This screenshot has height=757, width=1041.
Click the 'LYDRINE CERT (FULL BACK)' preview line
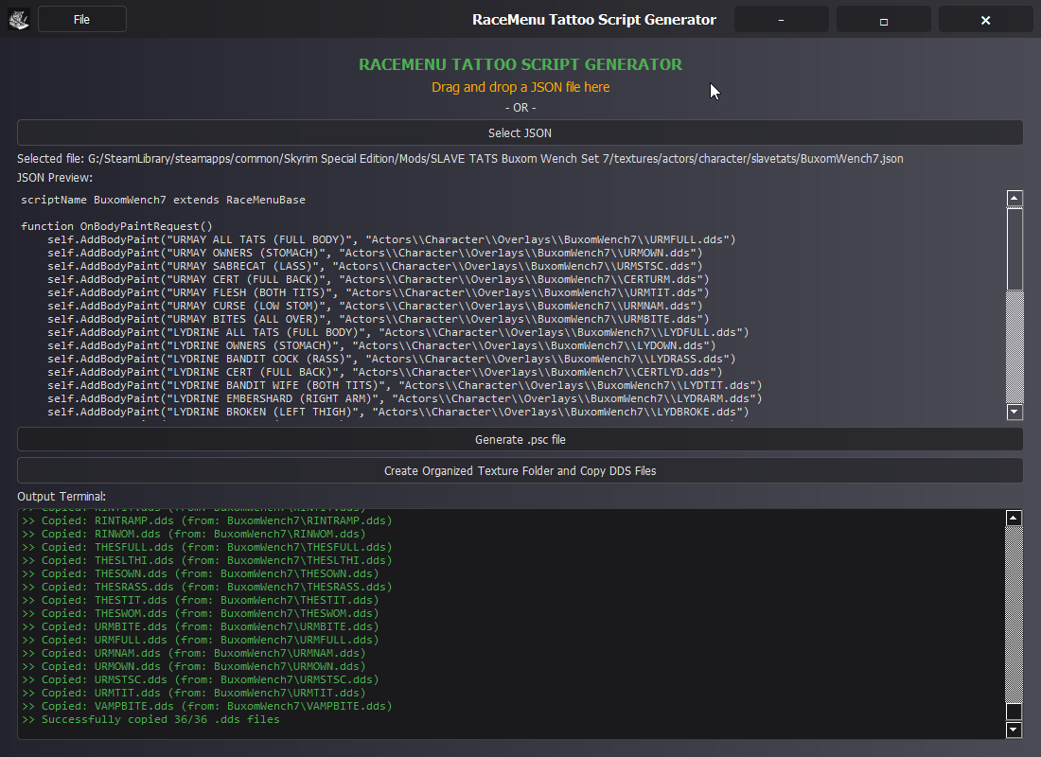tap(385, 373)
